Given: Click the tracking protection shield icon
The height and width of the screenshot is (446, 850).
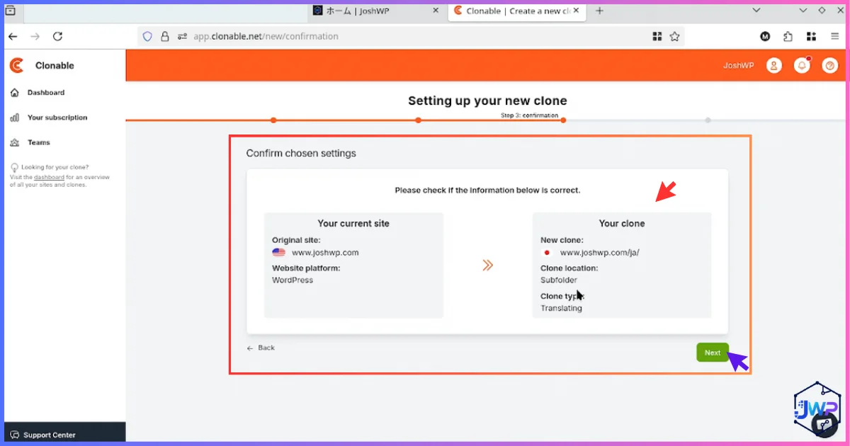Looking at the screenshot, I should (148, 36).
